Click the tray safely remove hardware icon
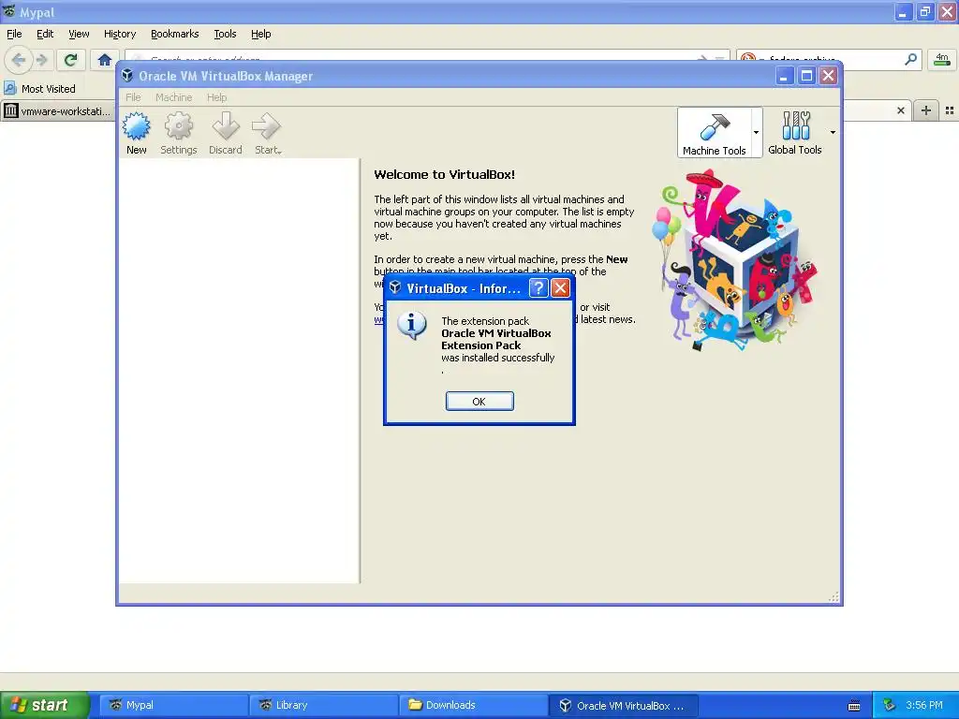959x719 pixels. (x=890, y=705)
